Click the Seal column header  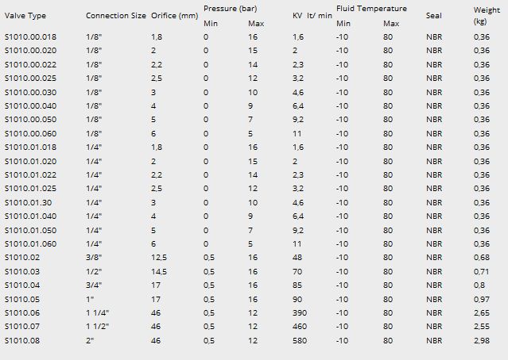433,16
